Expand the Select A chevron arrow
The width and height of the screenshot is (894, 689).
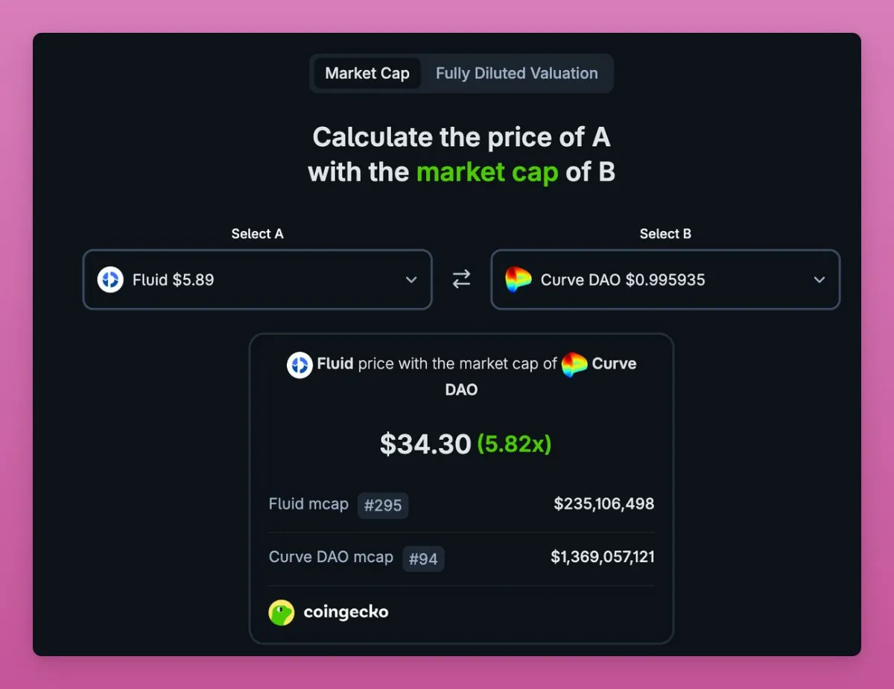(x=411, y=280)
